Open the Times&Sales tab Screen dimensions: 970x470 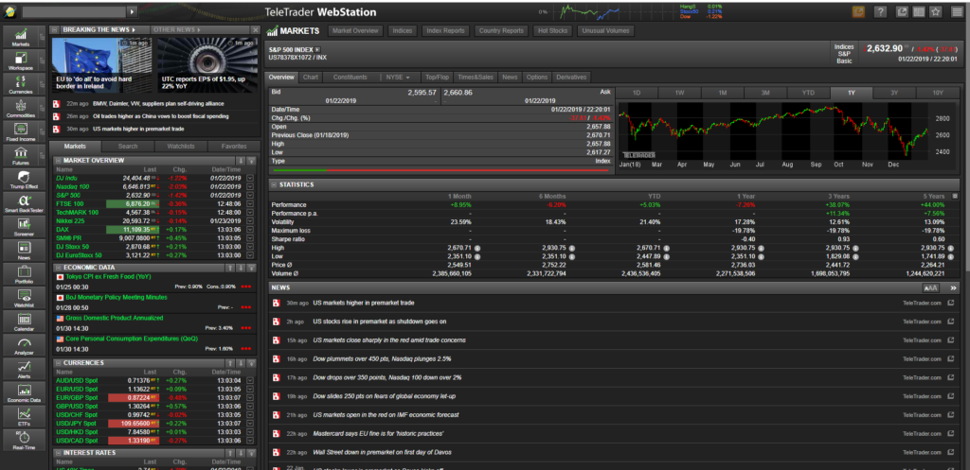(x=476, y=78)
